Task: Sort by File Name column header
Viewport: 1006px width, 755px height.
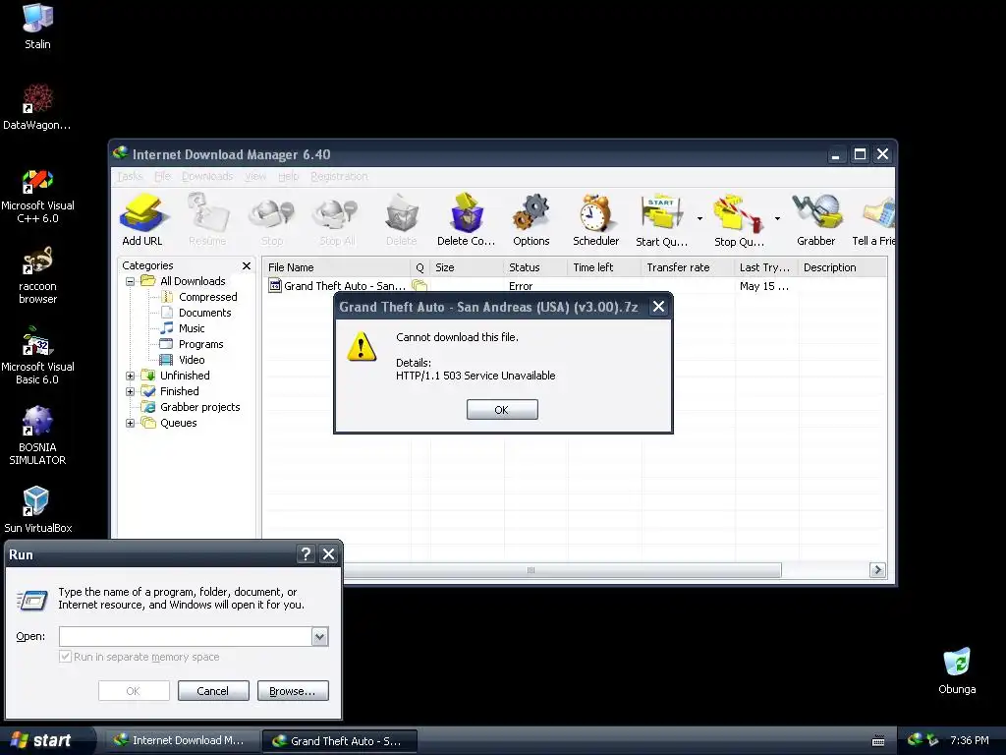Action: click(336, 267)
